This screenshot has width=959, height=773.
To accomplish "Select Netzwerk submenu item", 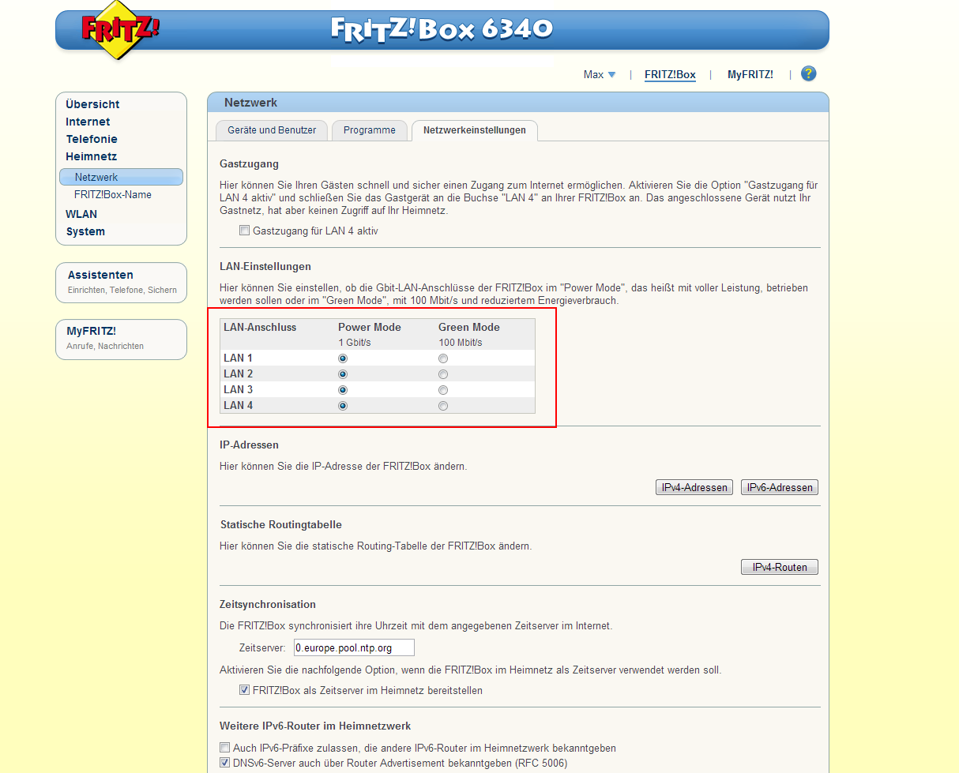I will 121,177.
